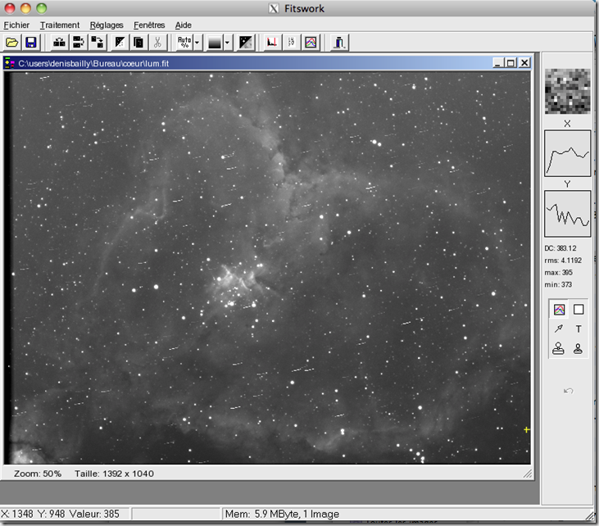
Task: Click the combine two images toolbar icon
Action: pos(59,42)
